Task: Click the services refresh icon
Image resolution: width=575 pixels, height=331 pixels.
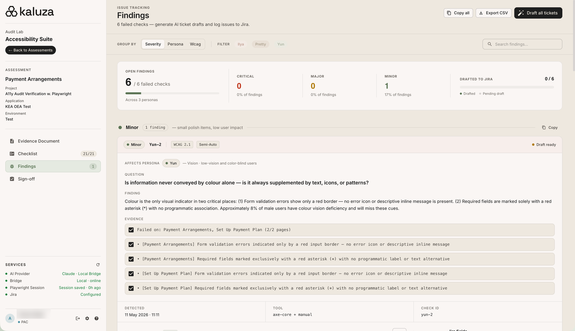Action: pos(98,265)
